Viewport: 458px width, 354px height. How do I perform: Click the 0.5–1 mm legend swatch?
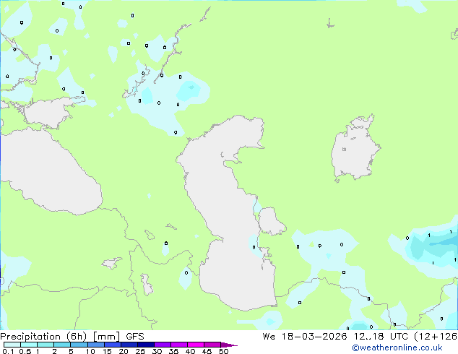coord(29,345)
